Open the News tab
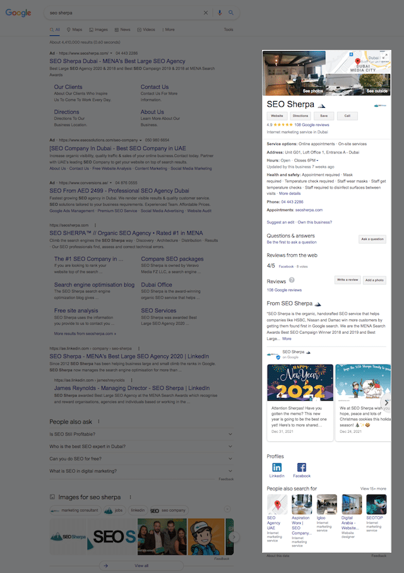Image resolution: width=404 pixels, height=573 pixels. point(122,30)
